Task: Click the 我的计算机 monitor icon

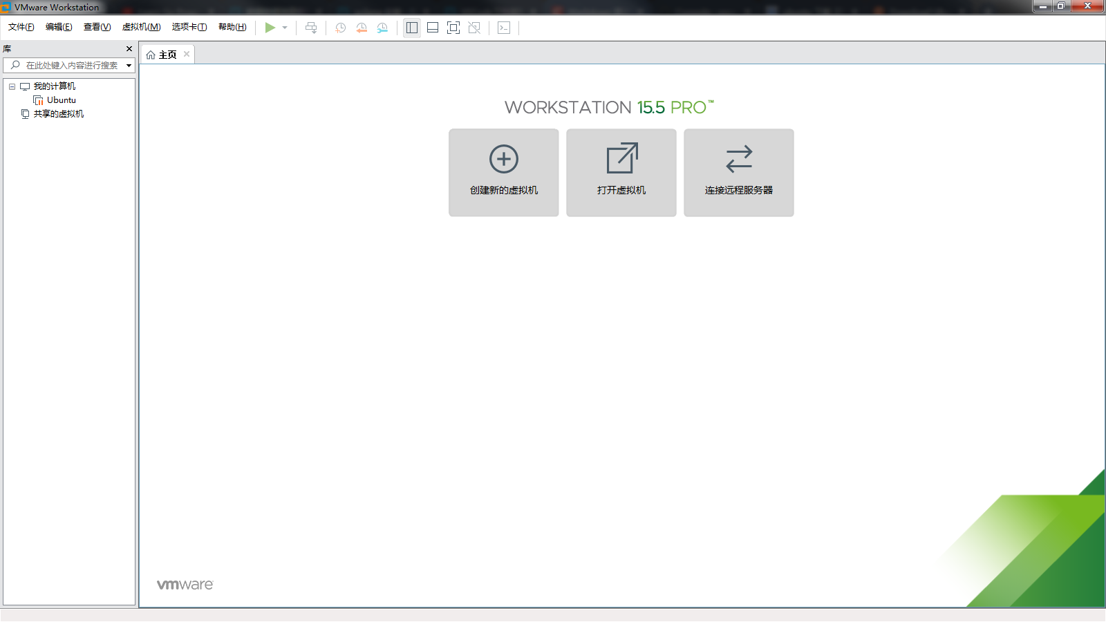Action: [25, 86]
